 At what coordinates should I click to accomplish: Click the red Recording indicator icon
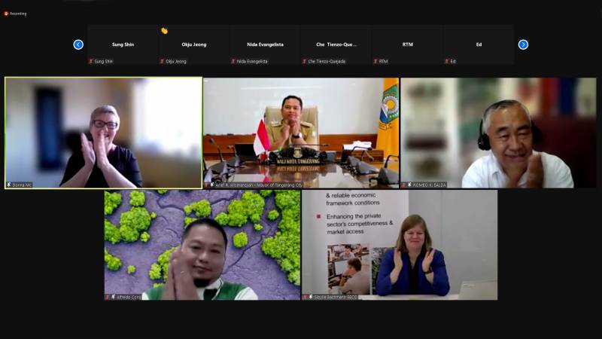(x=6, y=14)
